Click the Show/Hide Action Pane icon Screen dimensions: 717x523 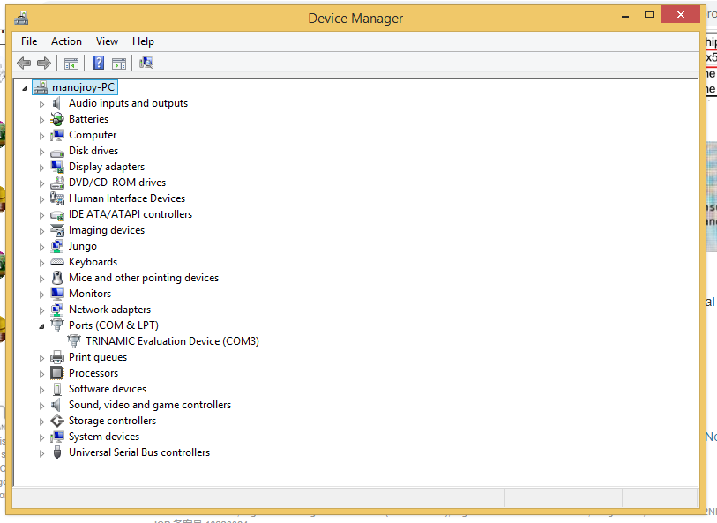point(119,63)
